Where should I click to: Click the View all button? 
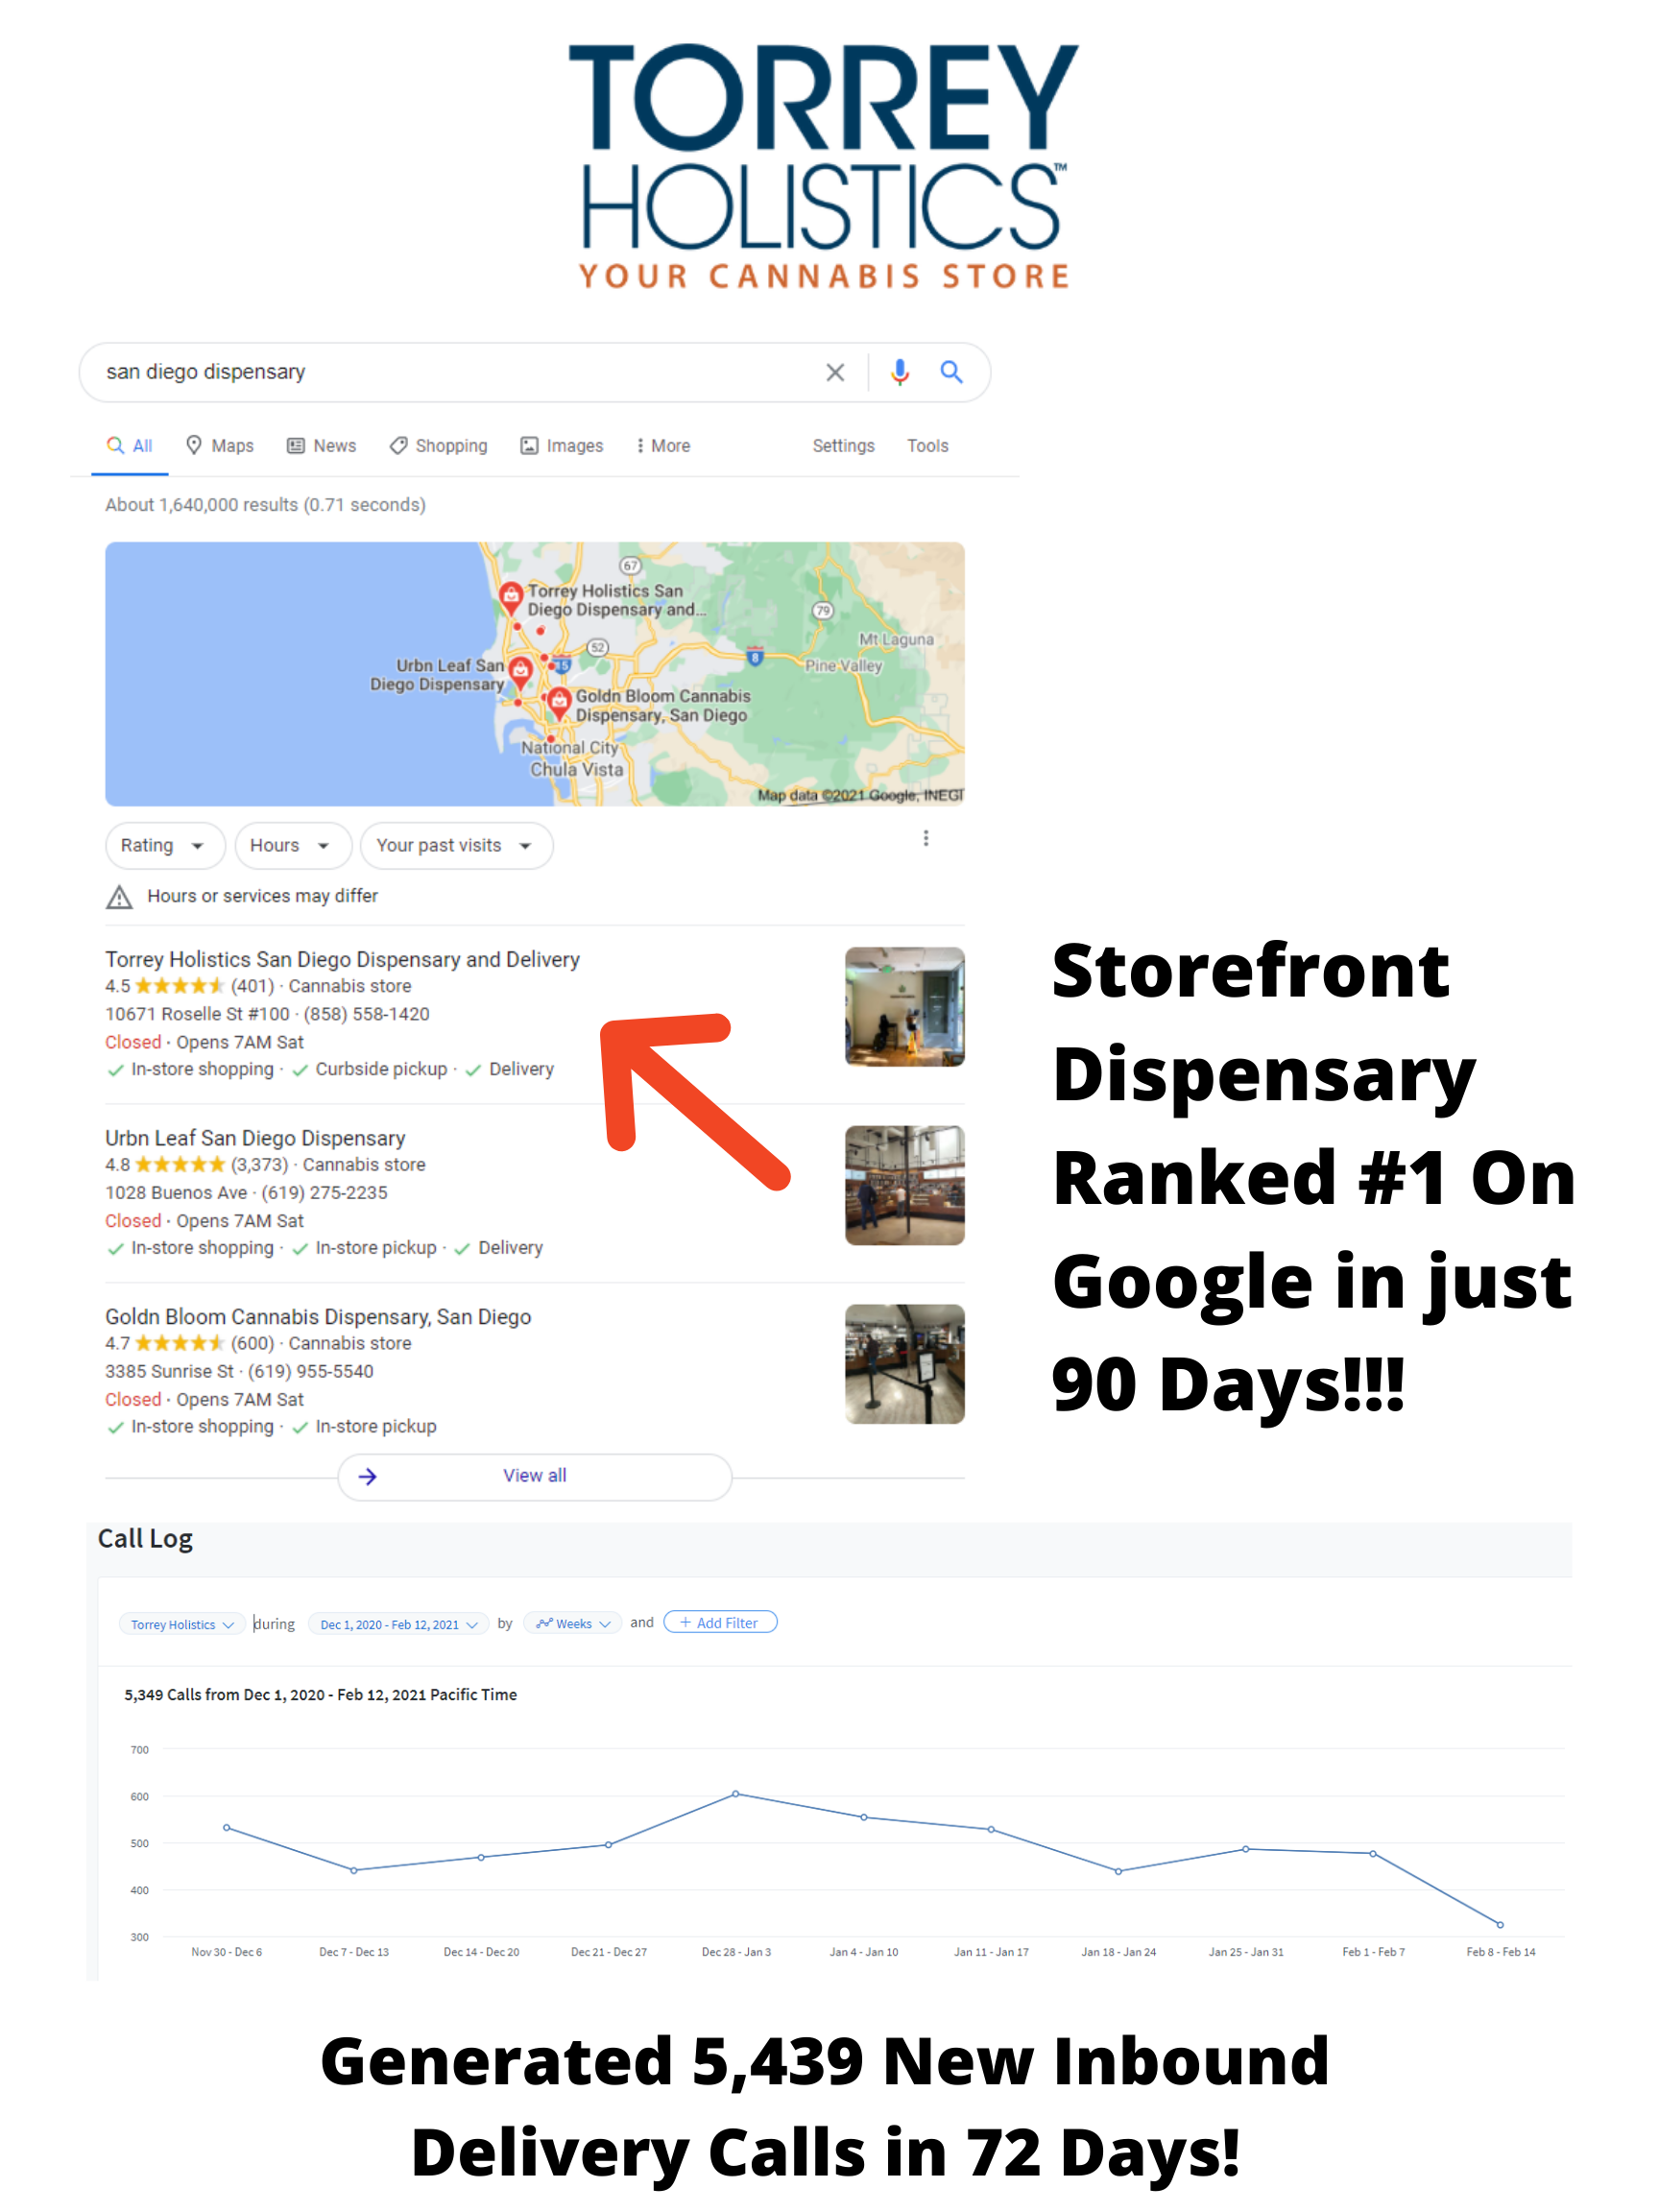click(x=535, y=1476)
